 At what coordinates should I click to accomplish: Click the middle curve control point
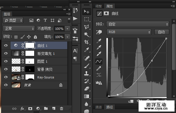tap(152, 61)
